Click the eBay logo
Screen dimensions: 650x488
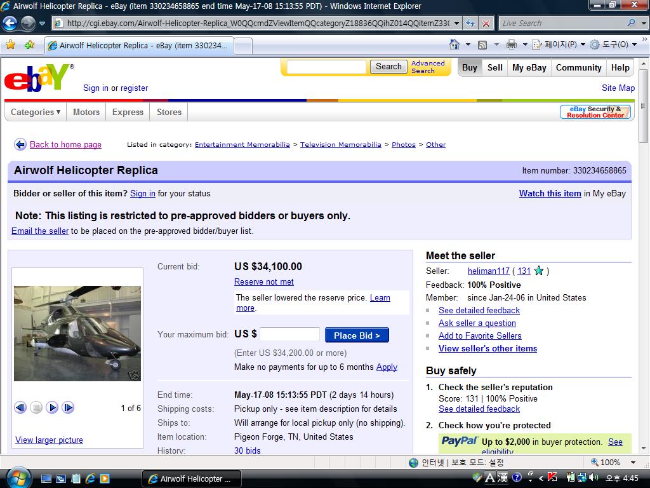coord(39,77)
